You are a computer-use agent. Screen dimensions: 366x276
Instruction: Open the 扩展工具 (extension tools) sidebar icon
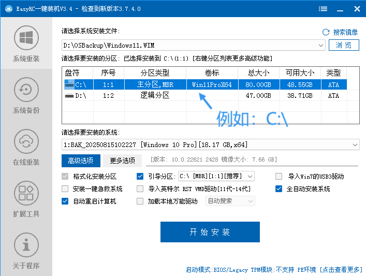click(26, 193)
